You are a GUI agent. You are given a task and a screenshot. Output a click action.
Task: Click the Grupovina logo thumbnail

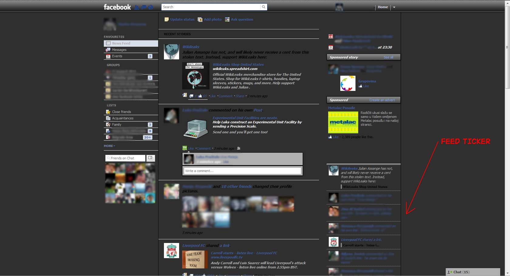point(348,83)
